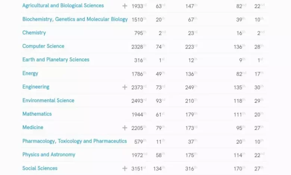The image size is (291, 175).
Task: Click the 316th rank for Earth Sciences
Action: click(x=140, y=60)
